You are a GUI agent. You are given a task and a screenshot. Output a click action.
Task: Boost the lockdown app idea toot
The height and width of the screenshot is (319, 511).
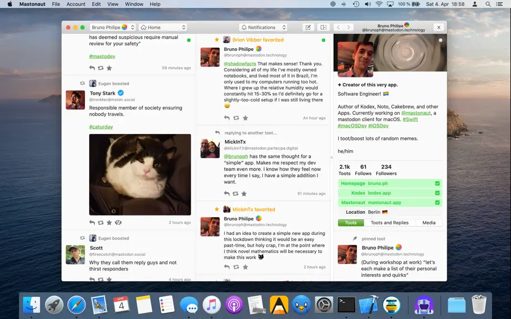pos(236,267)
